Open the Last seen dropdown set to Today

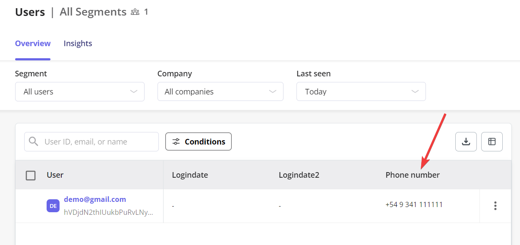[x=361, y=91]
